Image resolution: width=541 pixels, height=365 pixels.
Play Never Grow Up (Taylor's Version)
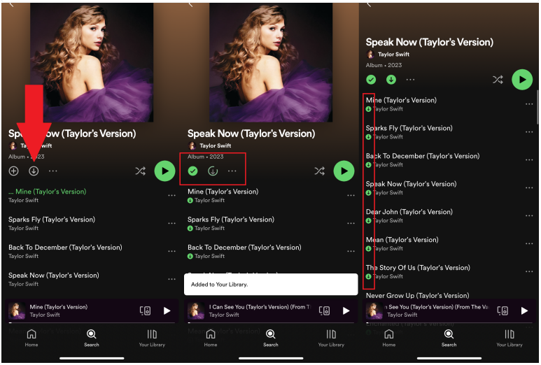click(418, 296)
